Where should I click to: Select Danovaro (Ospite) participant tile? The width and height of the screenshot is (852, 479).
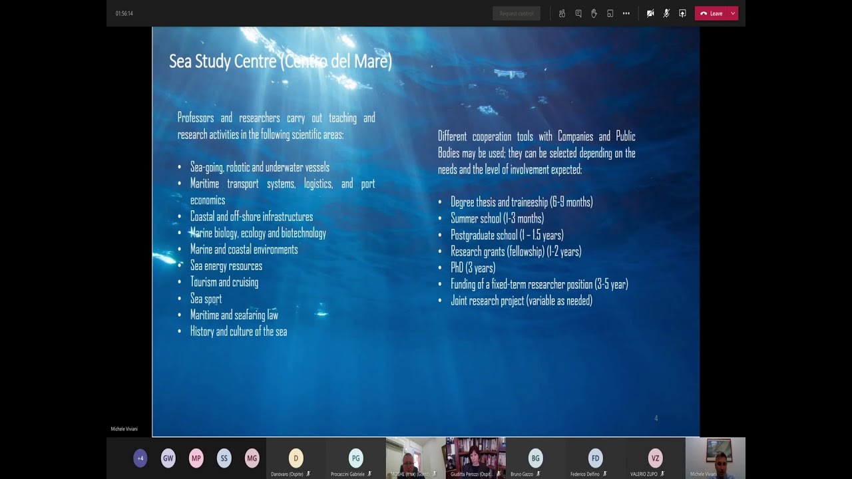(x=296, y=458)
